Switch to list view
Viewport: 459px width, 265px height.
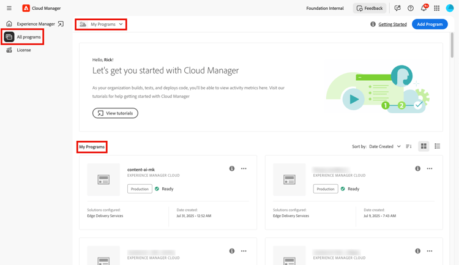click(438, 146)
